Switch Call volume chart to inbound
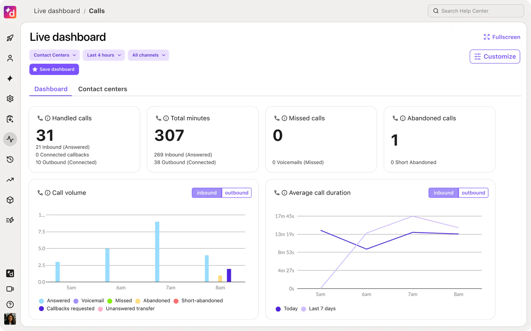Screen dimensions: 531x331 point(207,193)
